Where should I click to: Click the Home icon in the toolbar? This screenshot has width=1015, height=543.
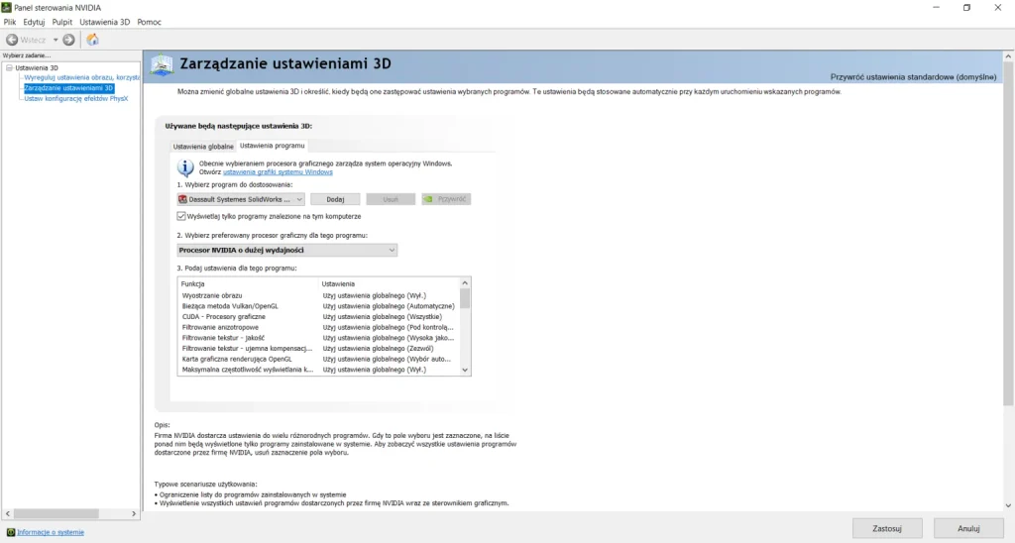tap(92, 40)
